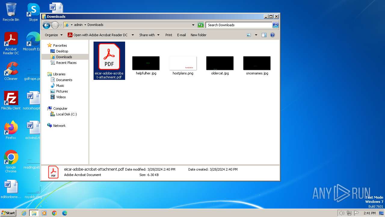385x217 pixels.
Task: Select Recent Places in navigation pane
Action: [66, 63]
